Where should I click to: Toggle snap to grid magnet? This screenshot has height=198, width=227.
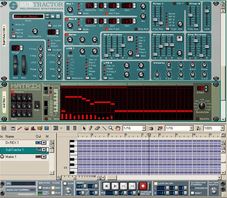point(151,128)
